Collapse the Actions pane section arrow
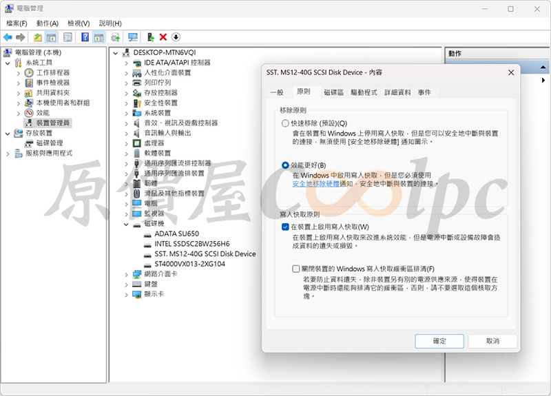 543,67
